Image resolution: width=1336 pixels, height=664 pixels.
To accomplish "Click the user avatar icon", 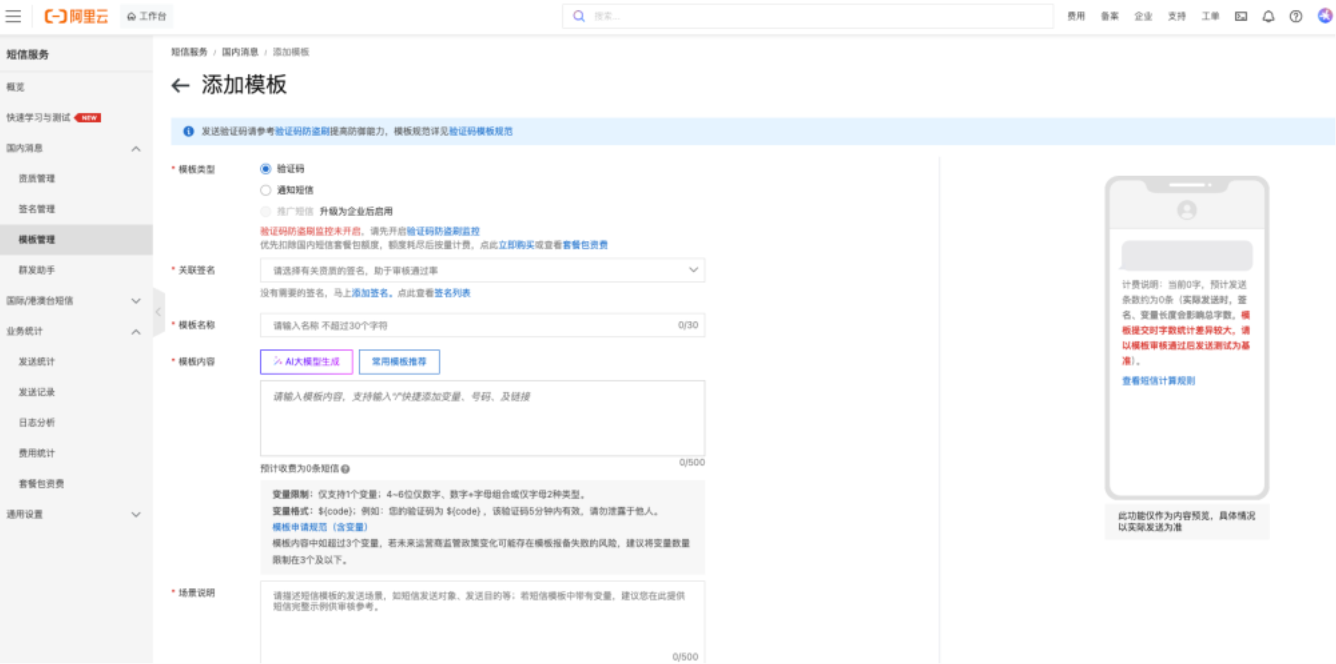I will pos(1325,16).
